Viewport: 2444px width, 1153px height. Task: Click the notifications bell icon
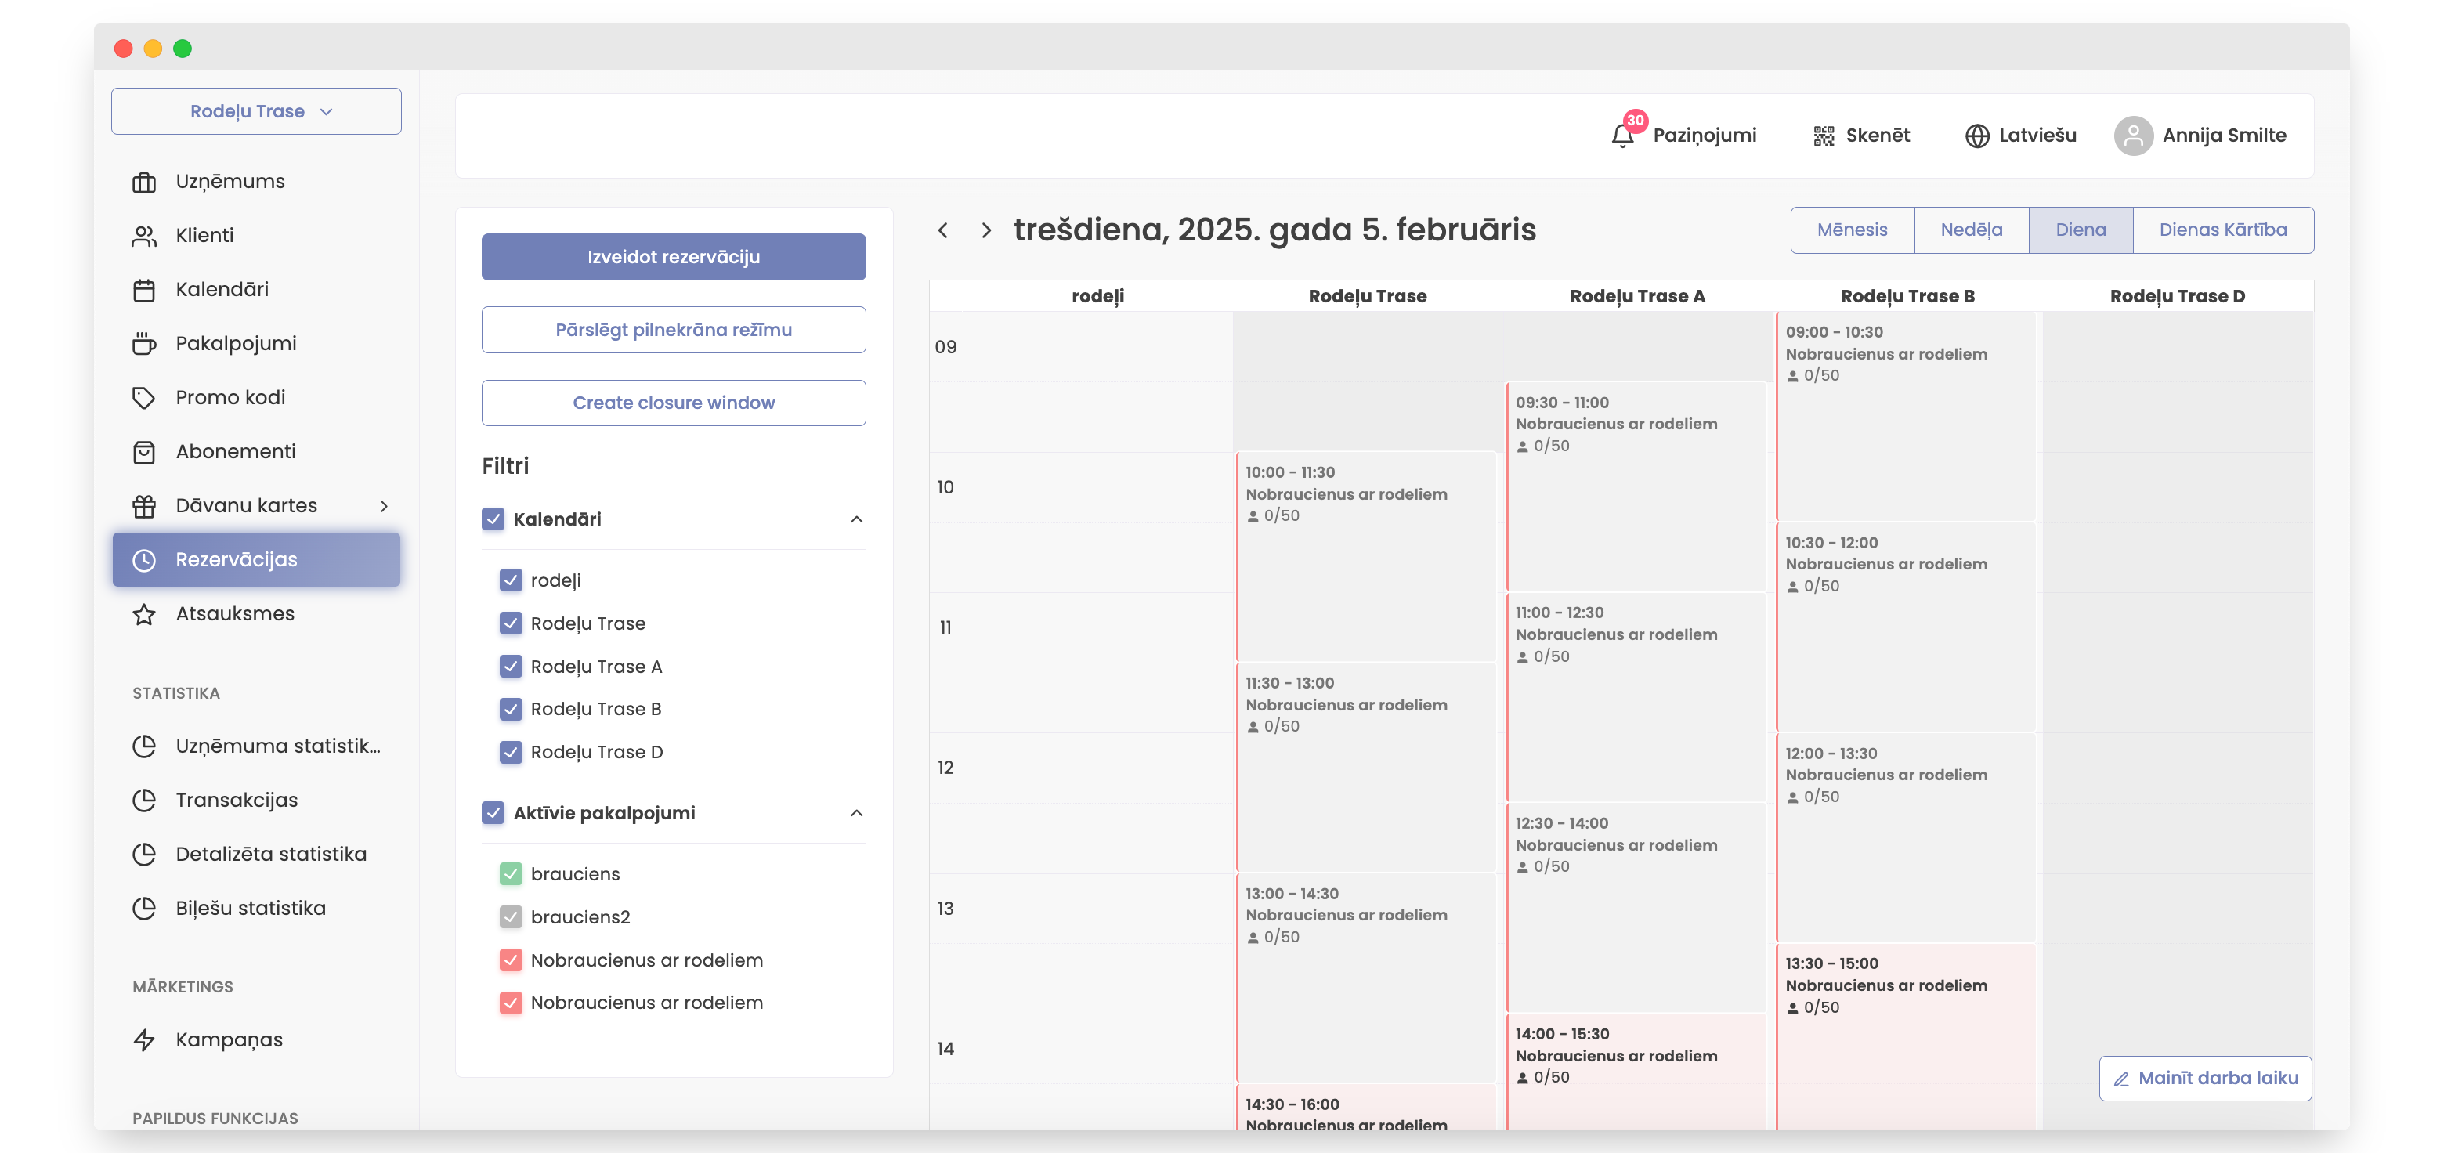[x=1621, y=136]
